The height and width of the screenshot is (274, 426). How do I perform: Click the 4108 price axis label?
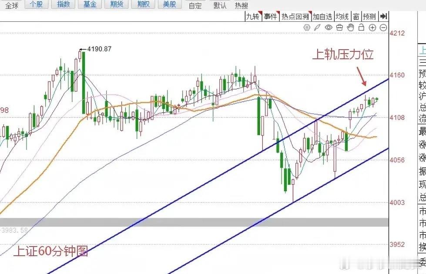click(397, 118)
